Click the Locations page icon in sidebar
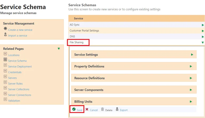 [x=5, y=54]
